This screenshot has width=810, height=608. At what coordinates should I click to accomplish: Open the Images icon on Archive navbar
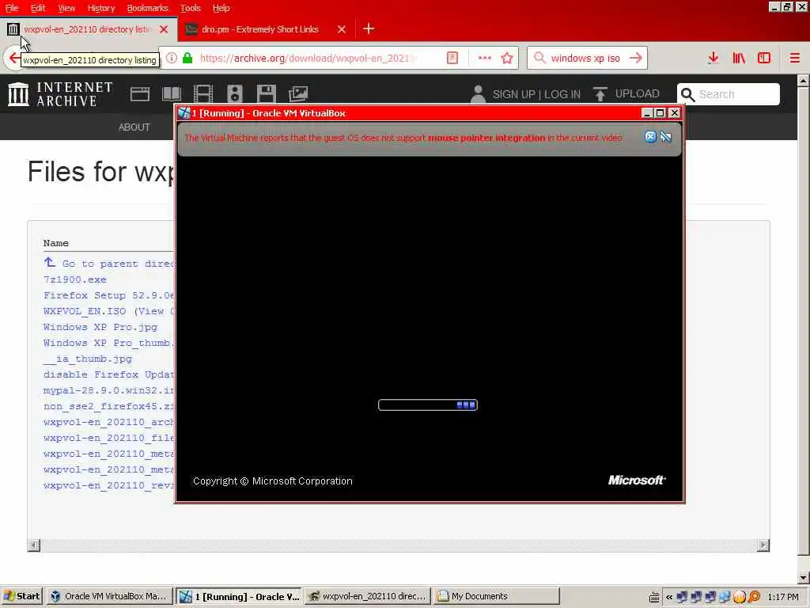click(298, 94)
